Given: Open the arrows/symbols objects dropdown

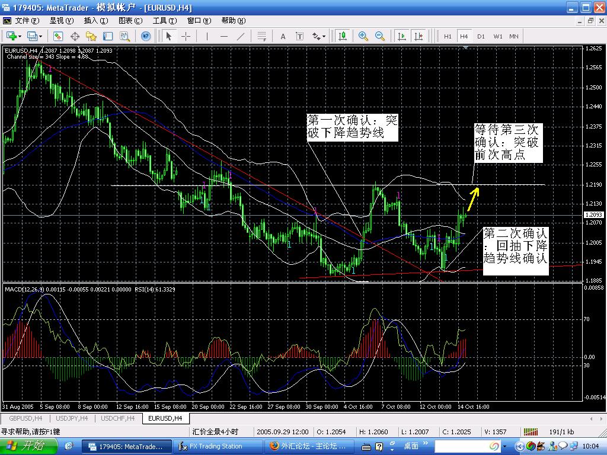Looking at the screenshot, I should (319, 36).
